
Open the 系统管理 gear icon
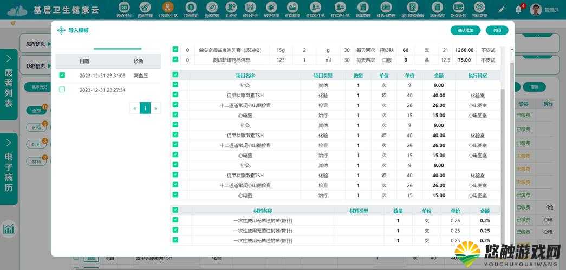tap(479, 7)
